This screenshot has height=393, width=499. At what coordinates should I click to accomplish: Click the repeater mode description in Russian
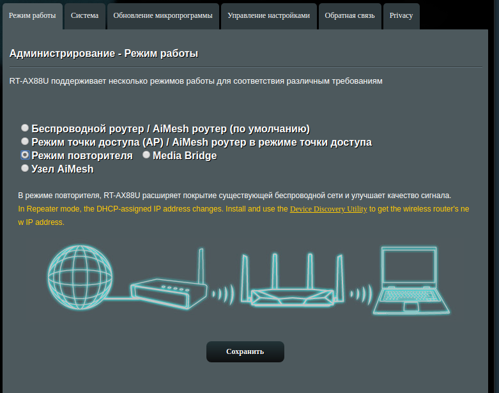coord(234,196)
